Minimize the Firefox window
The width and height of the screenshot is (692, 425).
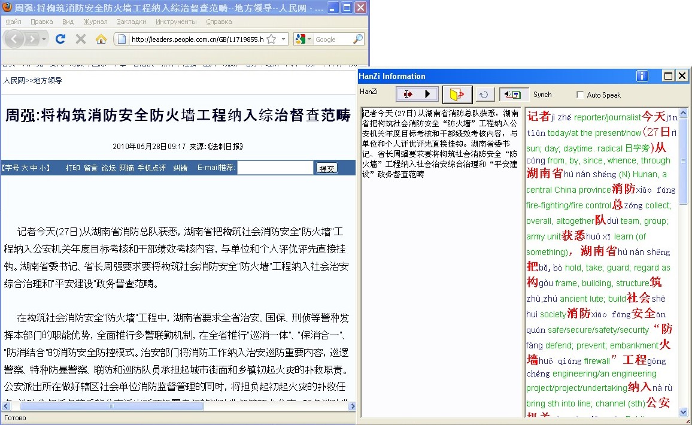coord(333,8)
